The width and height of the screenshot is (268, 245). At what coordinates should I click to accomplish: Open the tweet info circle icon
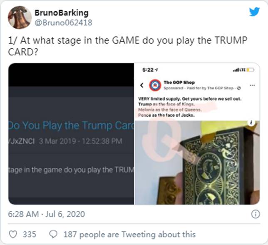point(256,214)
